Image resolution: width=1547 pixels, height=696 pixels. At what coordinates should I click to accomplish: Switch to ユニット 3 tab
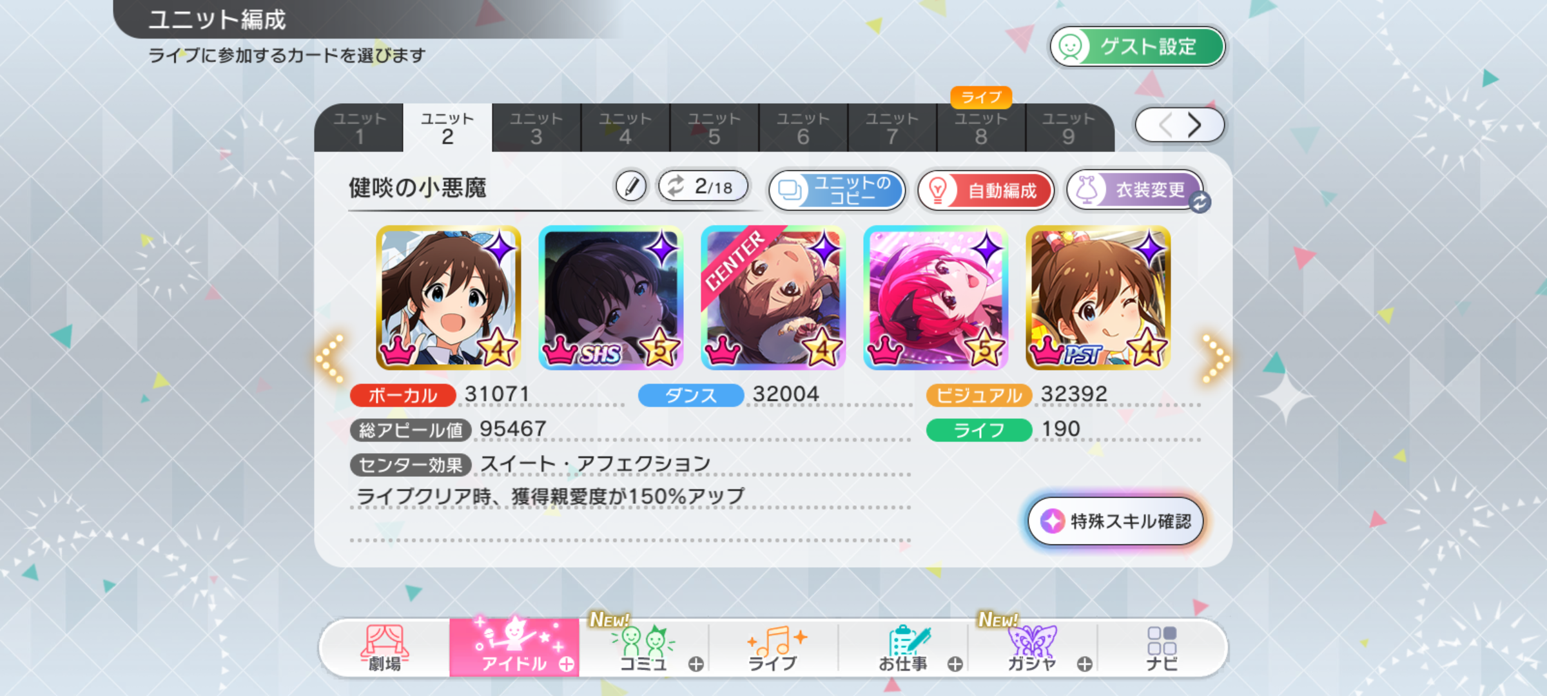(536, 128)
